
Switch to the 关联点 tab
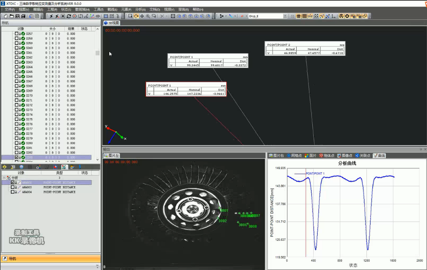point(363,156)
